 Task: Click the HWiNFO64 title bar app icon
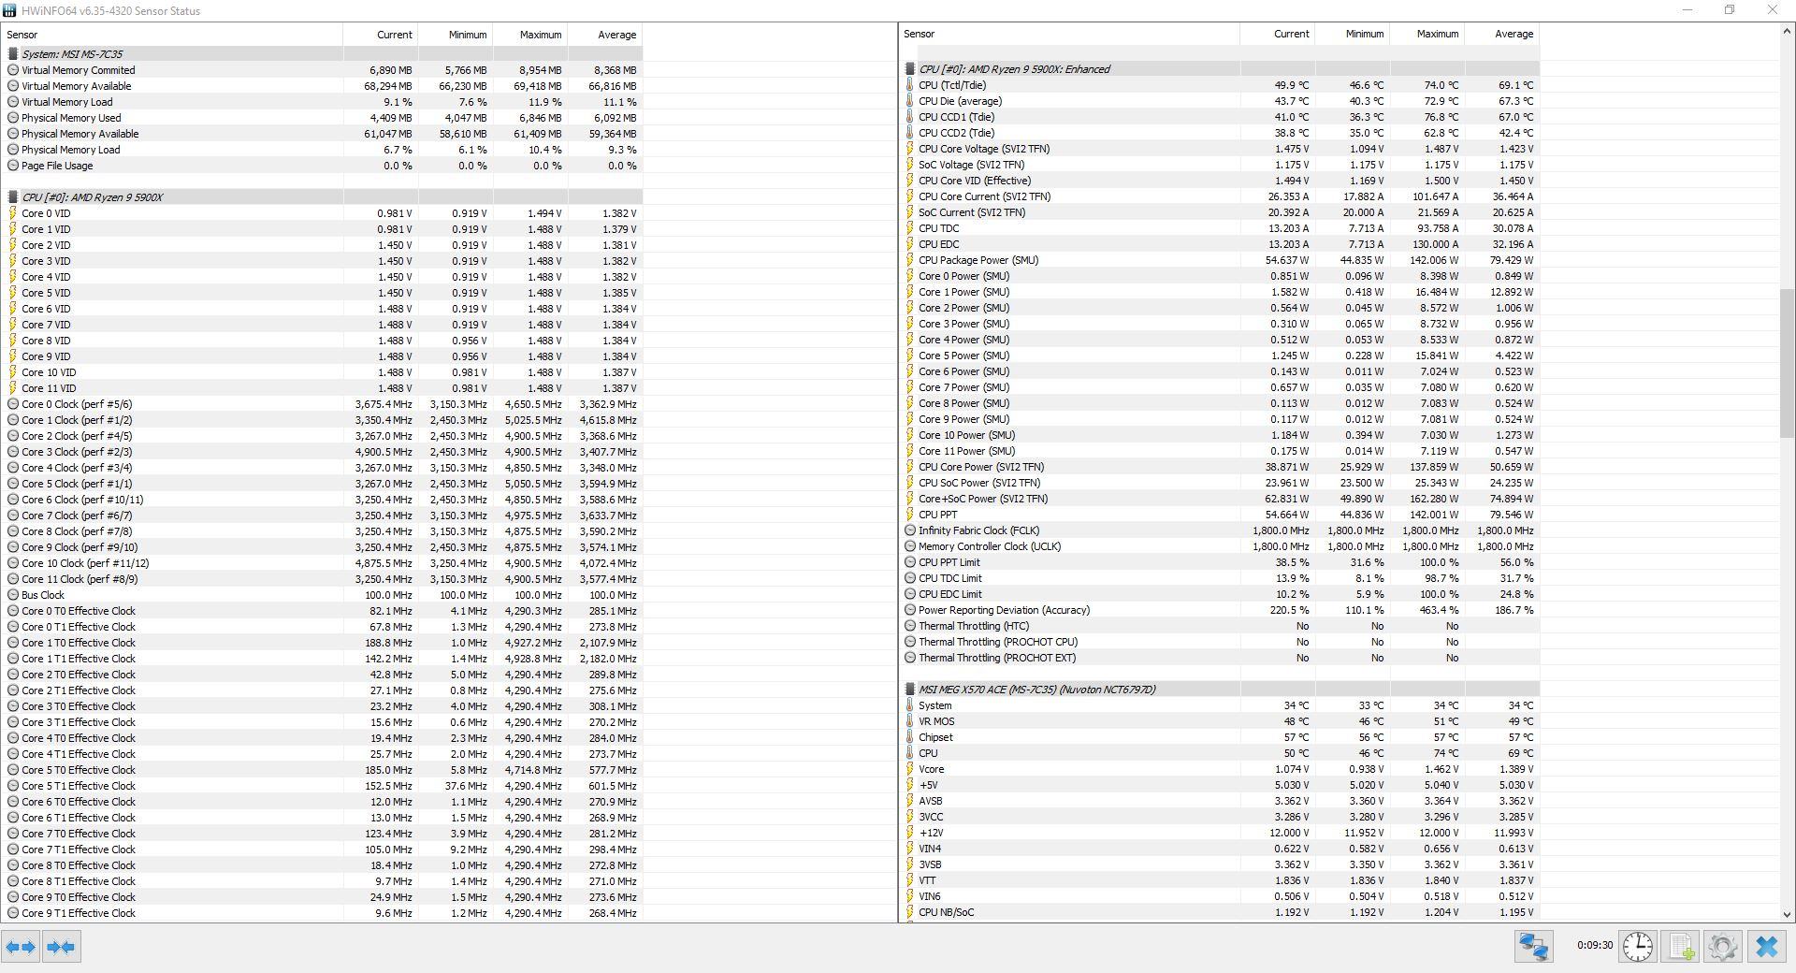[9, 10]
